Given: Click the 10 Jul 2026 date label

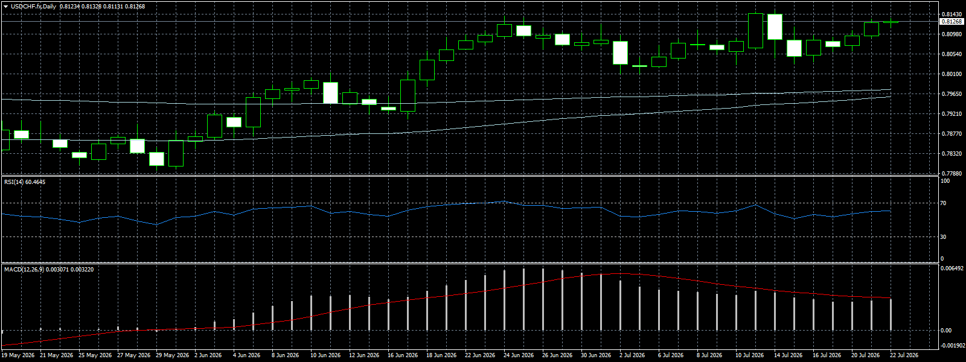Looking at the screenshot, I should tap(749, 355).
